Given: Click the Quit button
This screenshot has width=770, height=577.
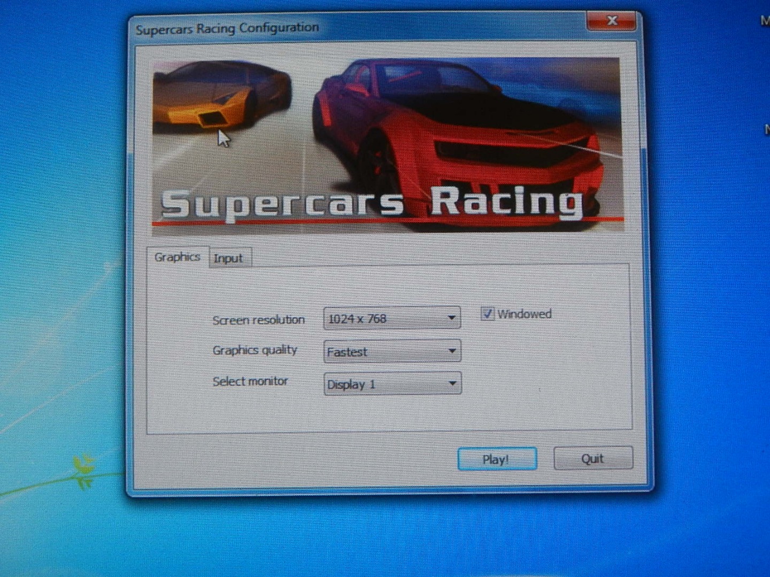Looking at the screenshot, I should [x=593, y=458].
